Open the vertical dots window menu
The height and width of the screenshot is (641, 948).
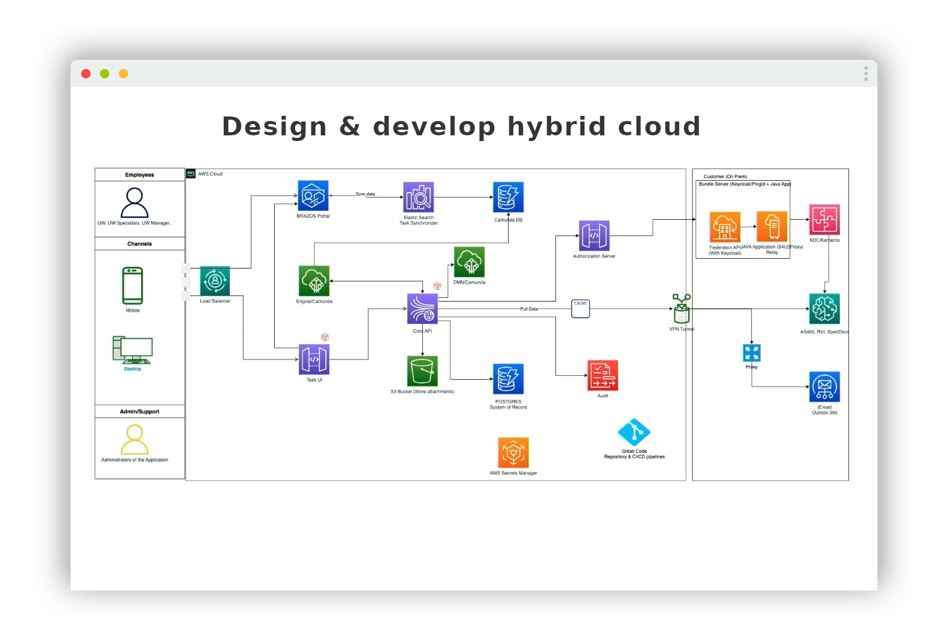pos(866,74)
